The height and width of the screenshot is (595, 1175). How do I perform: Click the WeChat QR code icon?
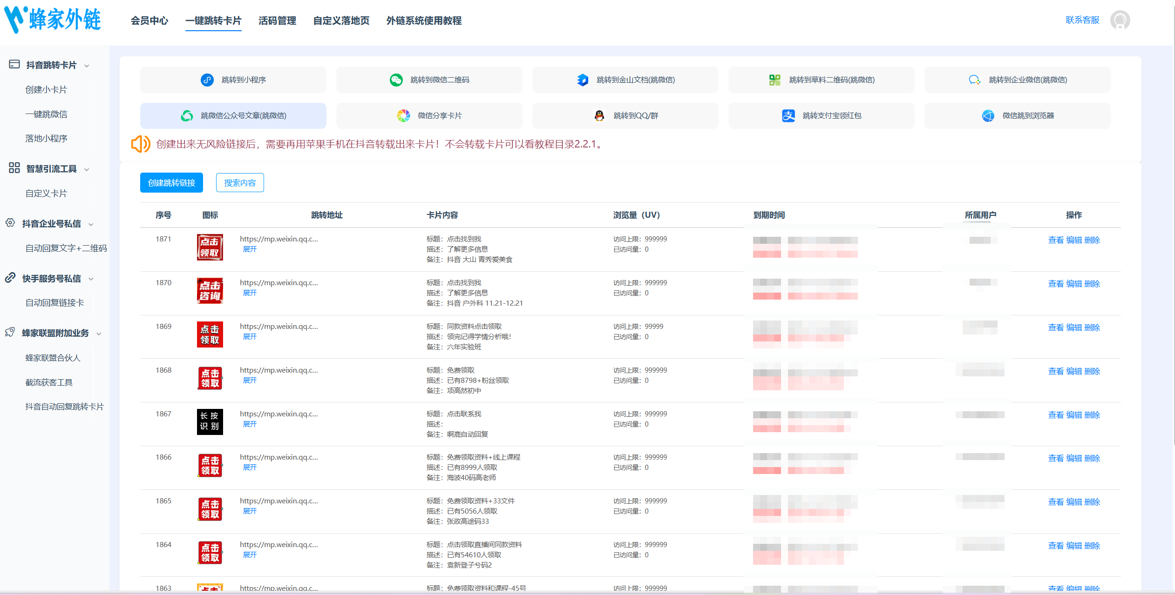click(x=396, y=80)
